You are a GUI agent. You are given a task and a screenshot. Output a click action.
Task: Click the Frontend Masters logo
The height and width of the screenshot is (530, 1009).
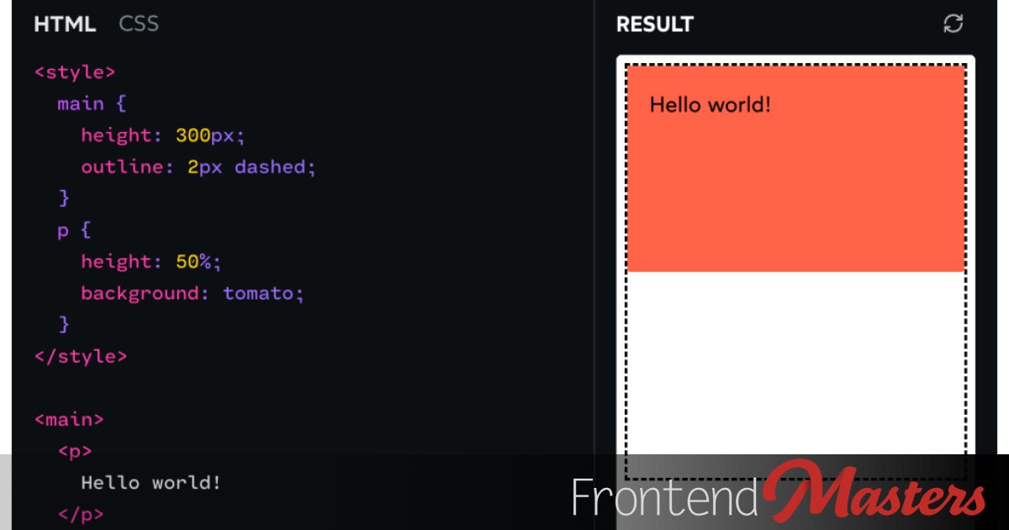pyautogui.click(x=779, y=490)
